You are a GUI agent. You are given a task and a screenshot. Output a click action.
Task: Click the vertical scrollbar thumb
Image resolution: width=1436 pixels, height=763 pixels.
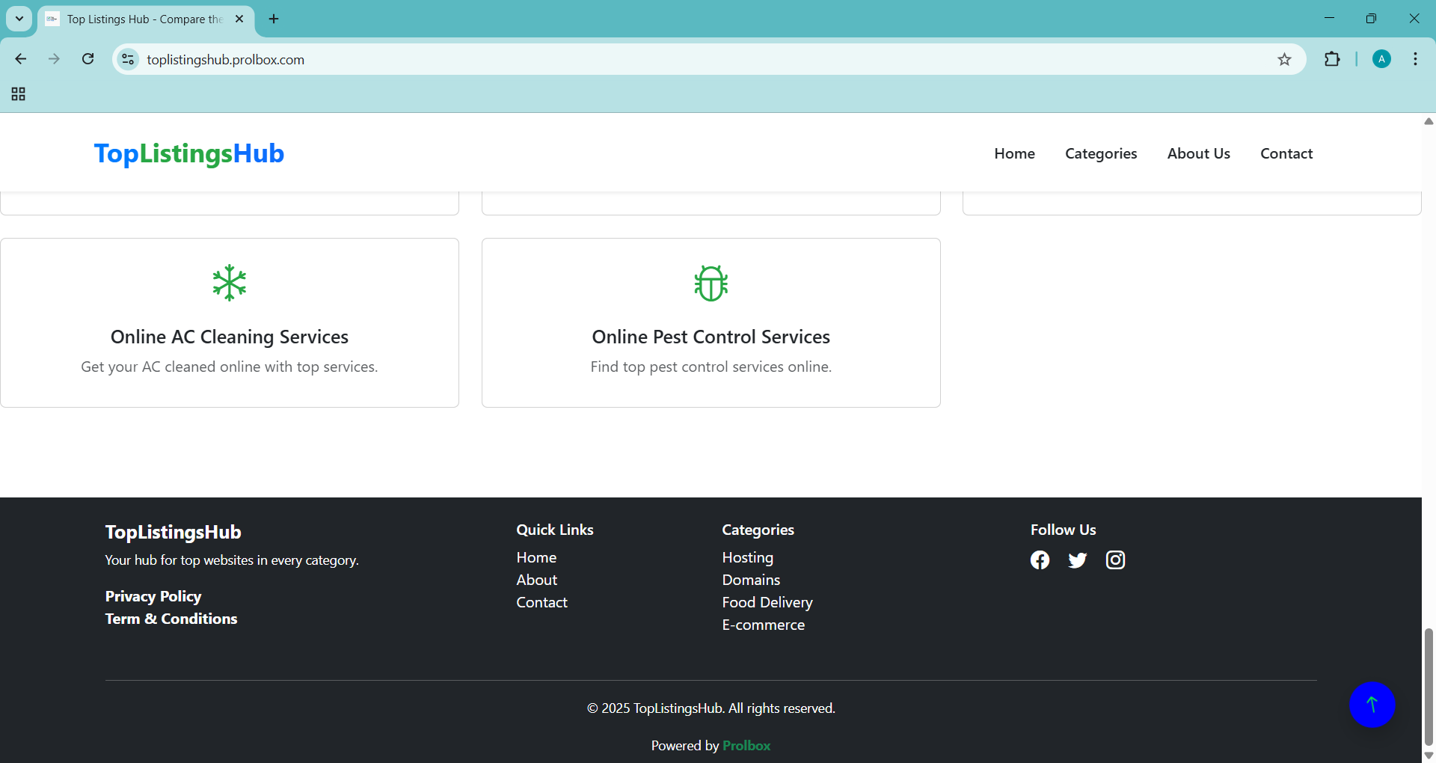tap(1429, 687)
